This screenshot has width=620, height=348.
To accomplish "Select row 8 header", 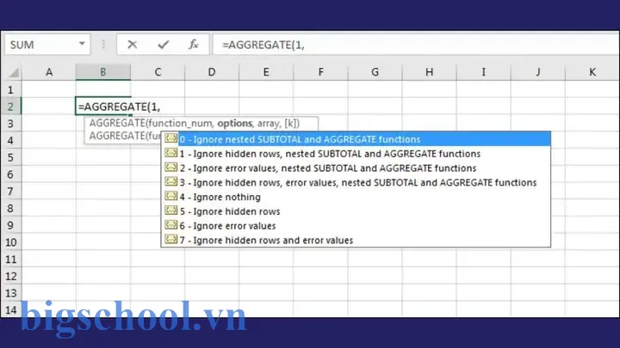I will [x=11, y=208].
